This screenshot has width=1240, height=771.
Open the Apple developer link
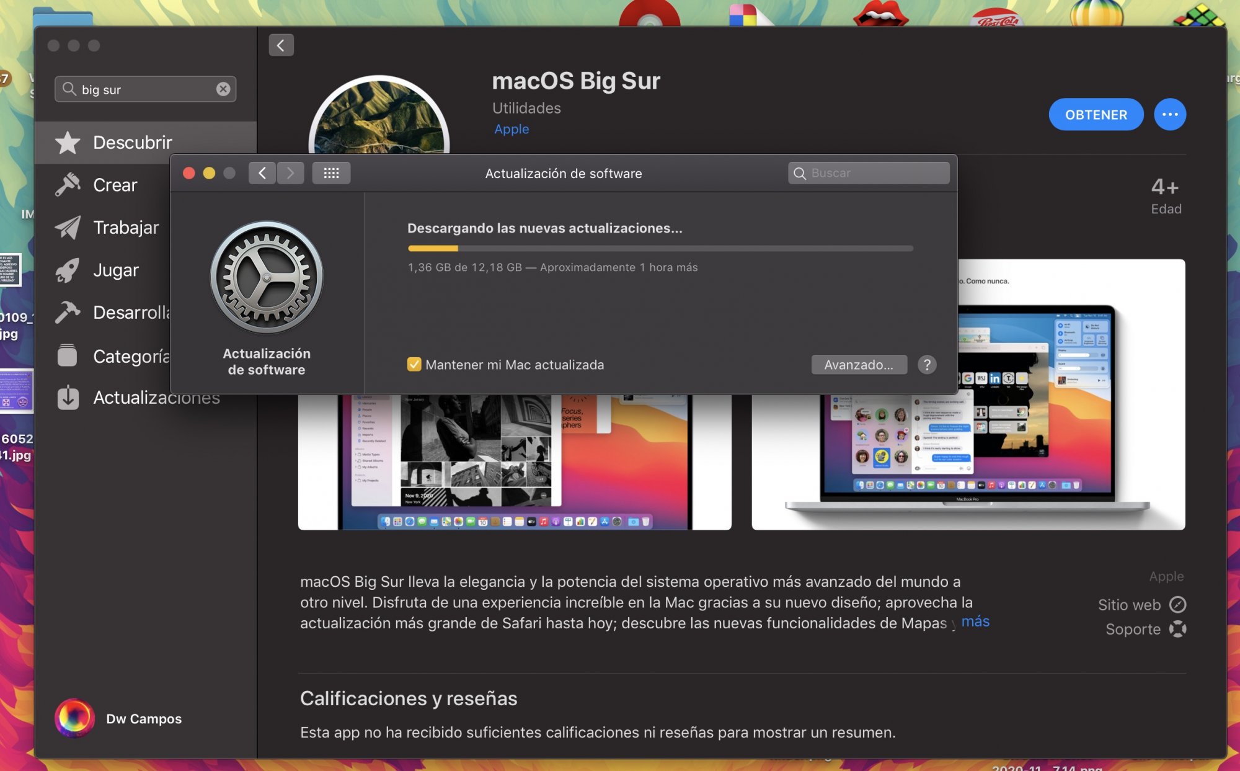(511, 129)
